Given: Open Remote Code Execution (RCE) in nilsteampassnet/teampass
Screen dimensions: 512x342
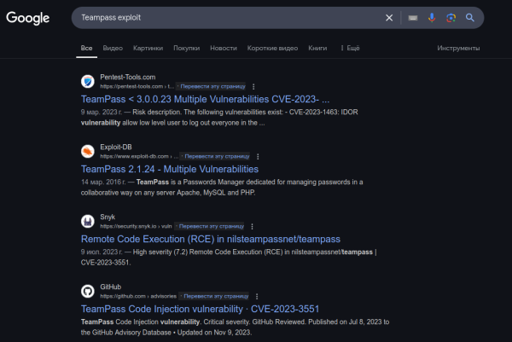Looking at the screenshot, I should click(x=211, y=239).
